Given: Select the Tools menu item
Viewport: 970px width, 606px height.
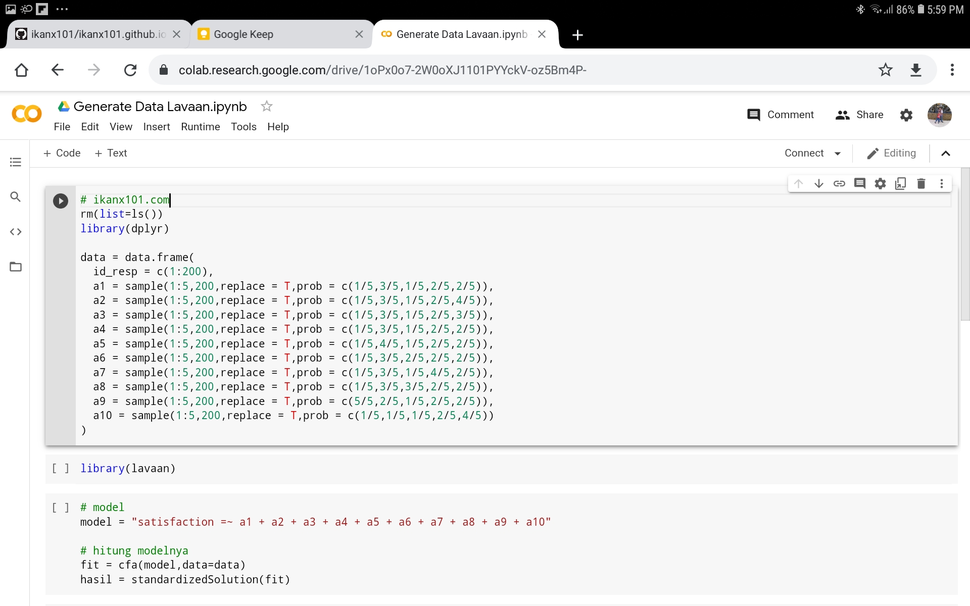Looking at the screenshot, I should 243,126.
